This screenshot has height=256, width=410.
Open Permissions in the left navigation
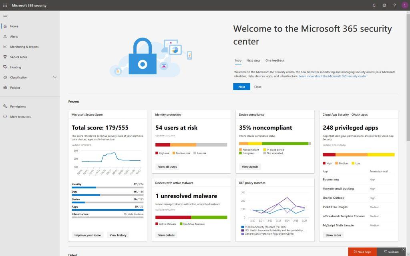click(18, 106)
